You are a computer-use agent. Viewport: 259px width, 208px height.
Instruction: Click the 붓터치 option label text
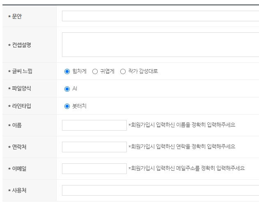point(80,106)
